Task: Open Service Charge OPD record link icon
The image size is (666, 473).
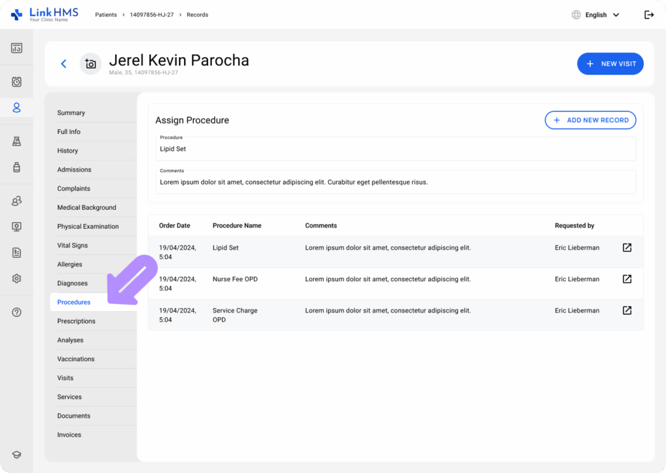Action: (x=627, y=311)
